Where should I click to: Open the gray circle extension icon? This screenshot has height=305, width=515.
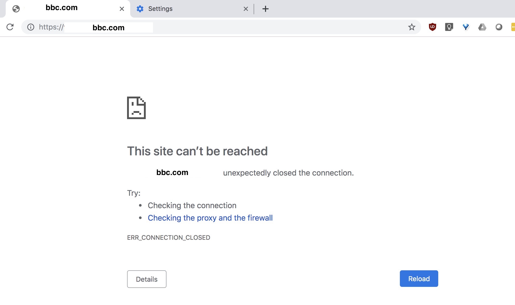[x=499, y=27]
